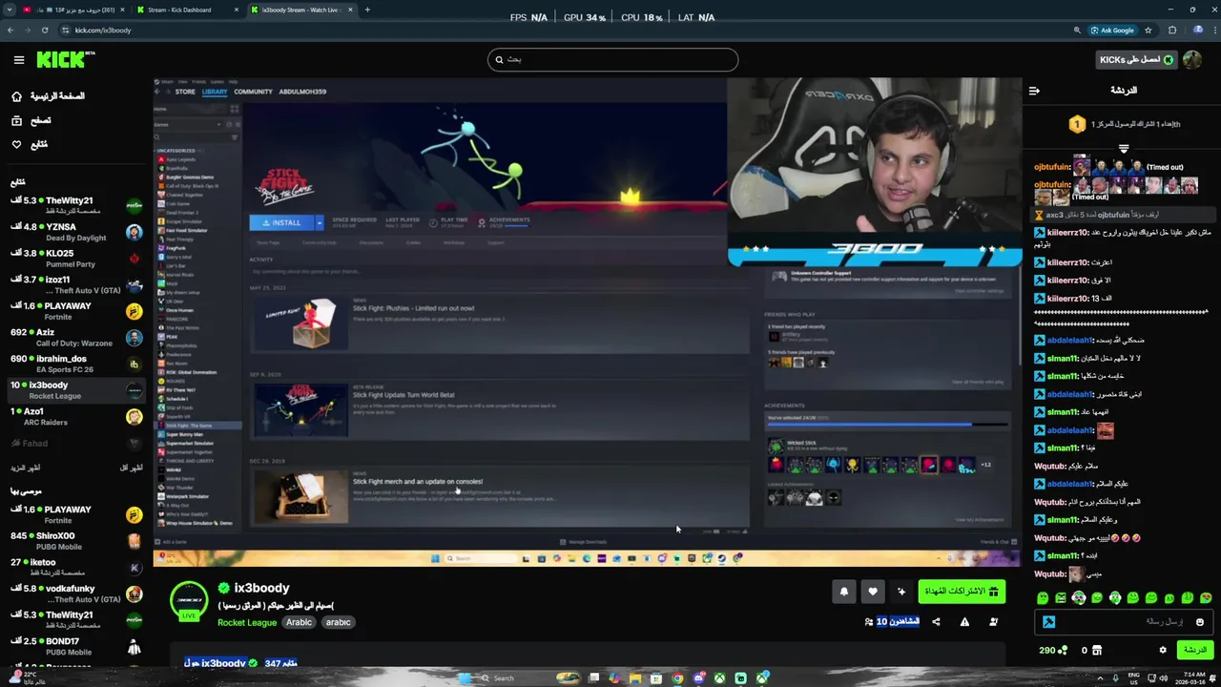The image size is (1221, 687).
Task: Pick the angry grid-face emote
Action: pos(1060,598)
